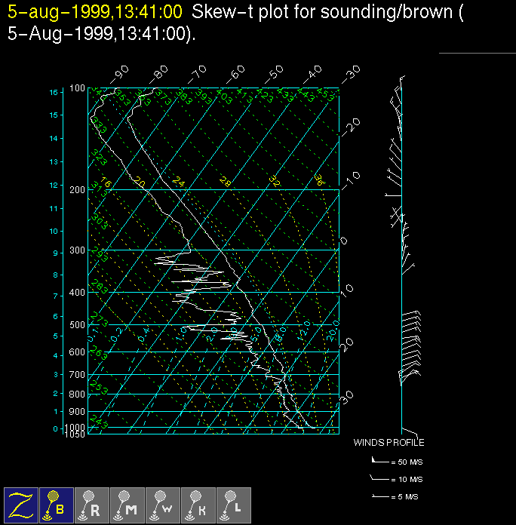Image resolution: width=516 pixels, height=525 pixels.
Task: Select the R sounding balloon icon
Action: pos(92,505)
